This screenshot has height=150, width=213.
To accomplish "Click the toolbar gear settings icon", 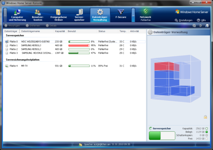I will tap(194, 26).
